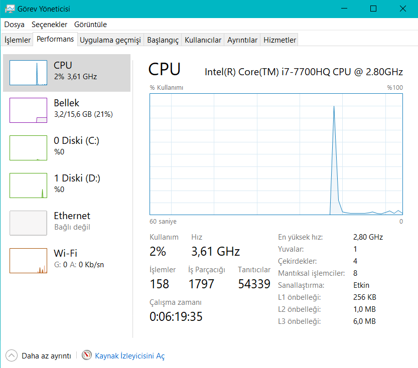Select the Wi-Fi graph thumbnail
418x368 pixels.
coord(28,261)
